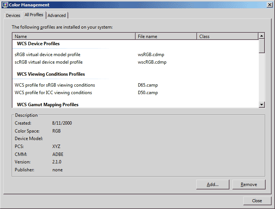Sort profiles by Name column header

tap(74, 36)
